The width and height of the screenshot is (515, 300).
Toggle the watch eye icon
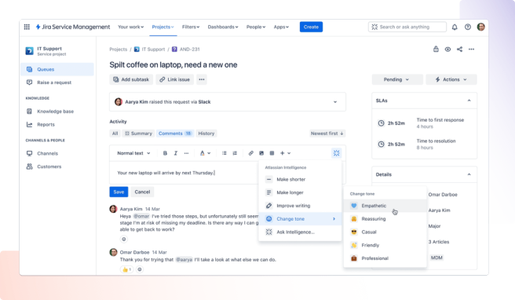point(447,49)
